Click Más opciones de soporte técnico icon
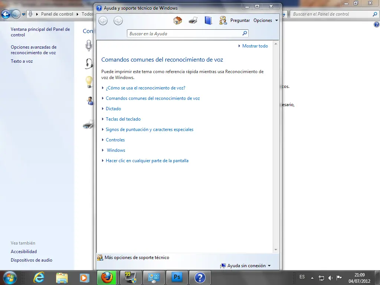This screenshot has height=285, width=380. click(x=100, y=258)
